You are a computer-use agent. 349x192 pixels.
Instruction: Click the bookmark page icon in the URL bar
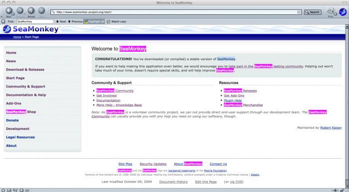coord(53,12)
